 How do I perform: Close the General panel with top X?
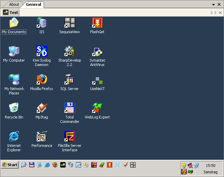pyautogui.click(x=219, y=5)
